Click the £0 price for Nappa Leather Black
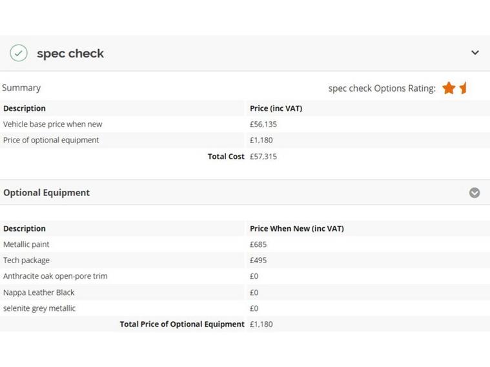The width and height of the screenshot is (490, 367). pyautogui.click(x=254, y=293)
